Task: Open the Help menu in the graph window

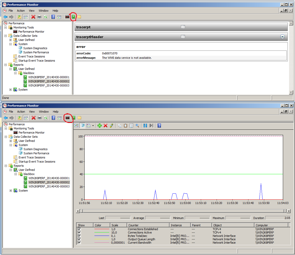Action: point(55,112)
